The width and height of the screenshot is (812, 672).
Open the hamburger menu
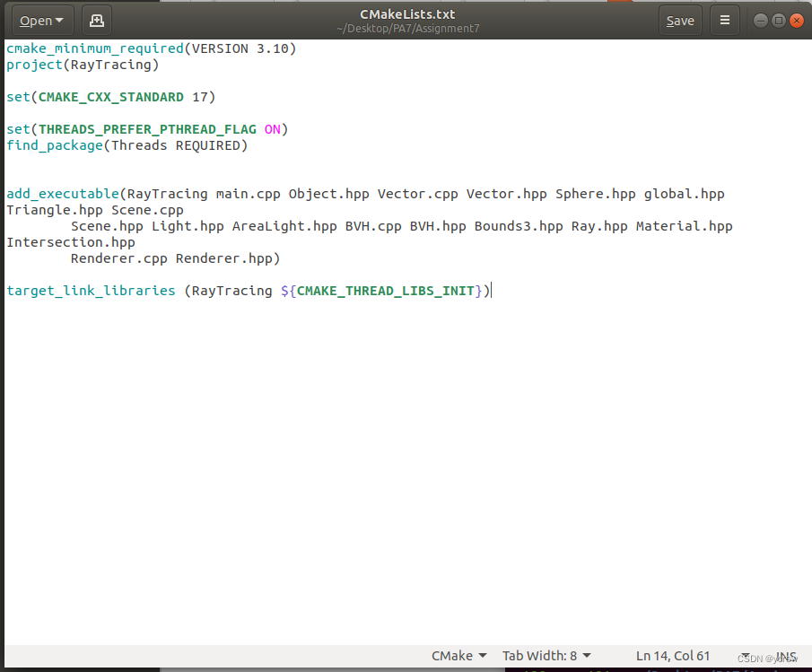tap(725, 21)
